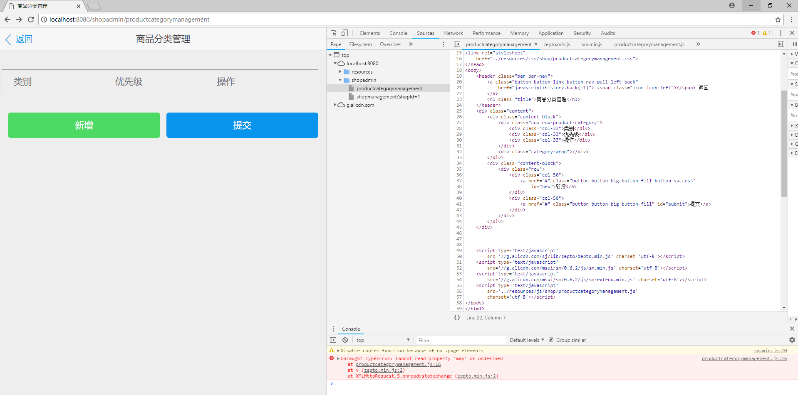Show more navigator tabs chevron
This screenshot has width=798, height=395.
coord(411,44)
